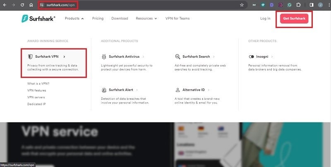Click the chevron next to Surfshark Antivirus
Image resolution: width=331 pixels, height=167 pixels.
coord(143,56)
